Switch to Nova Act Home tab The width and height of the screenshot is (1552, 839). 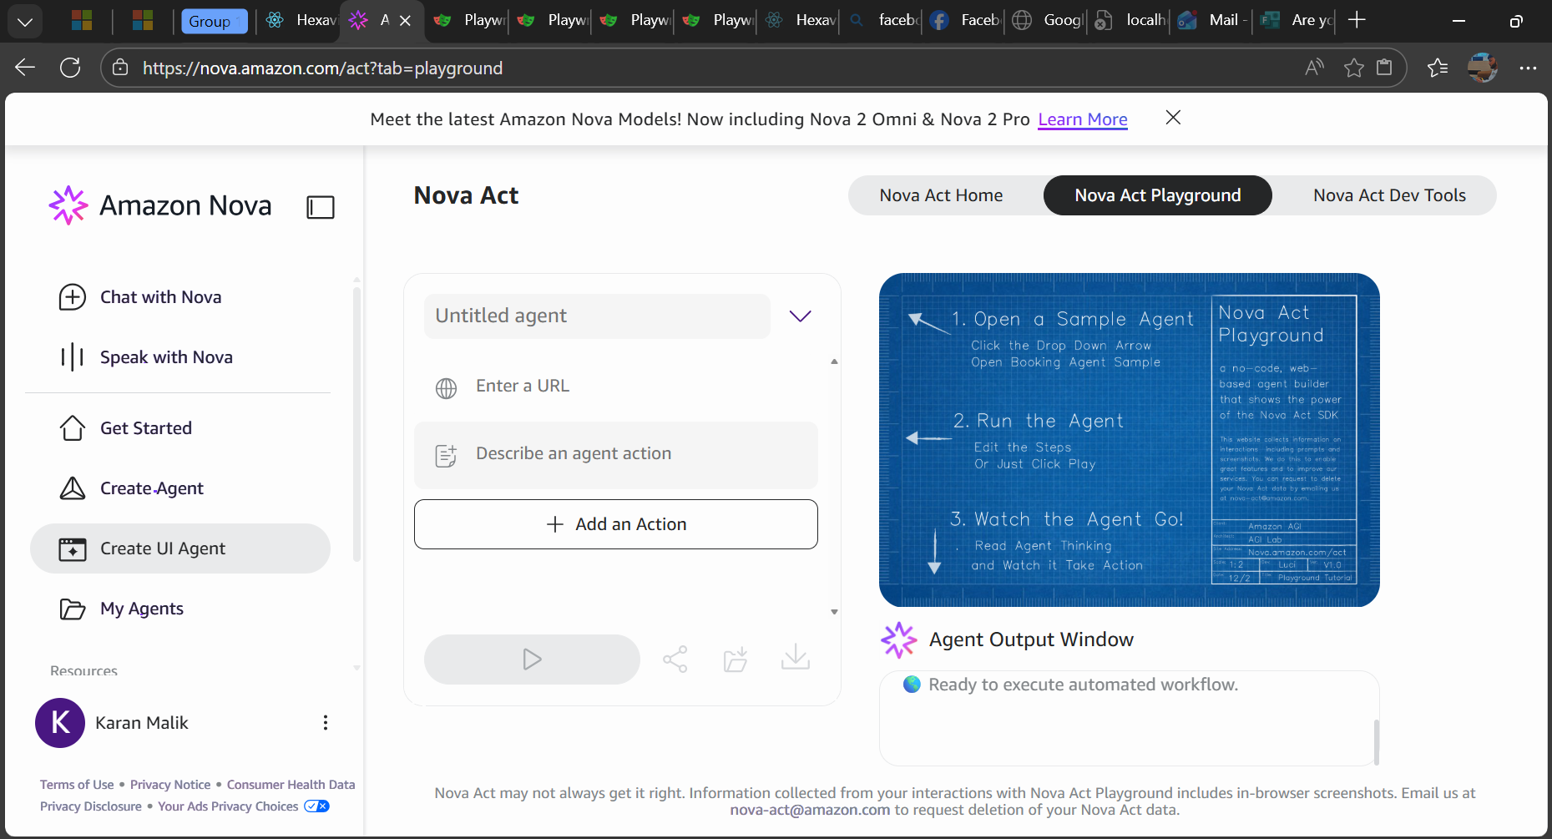click(x=941, y=195)
